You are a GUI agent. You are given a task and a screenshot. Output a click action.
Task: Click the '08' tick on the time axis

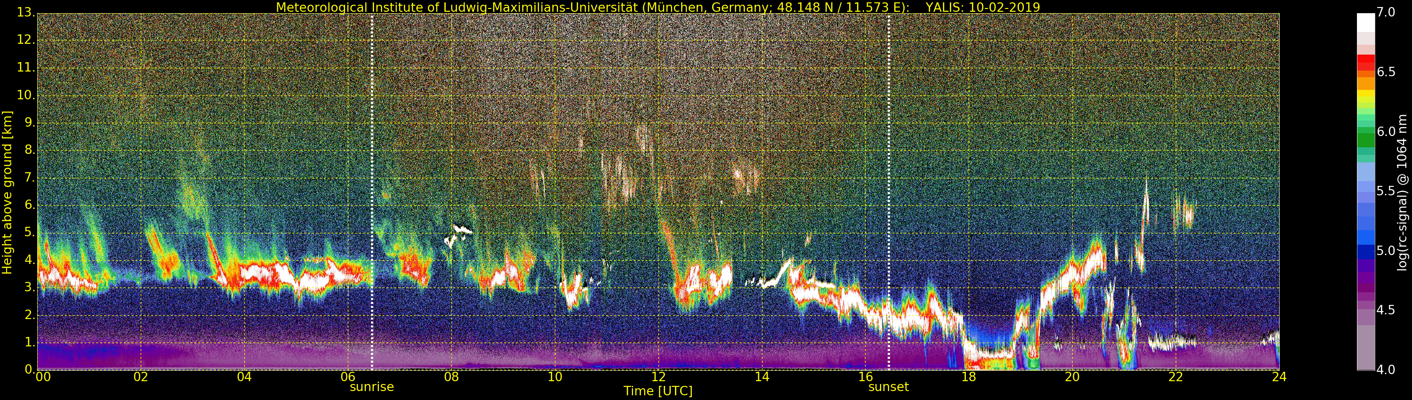[451, 377]
